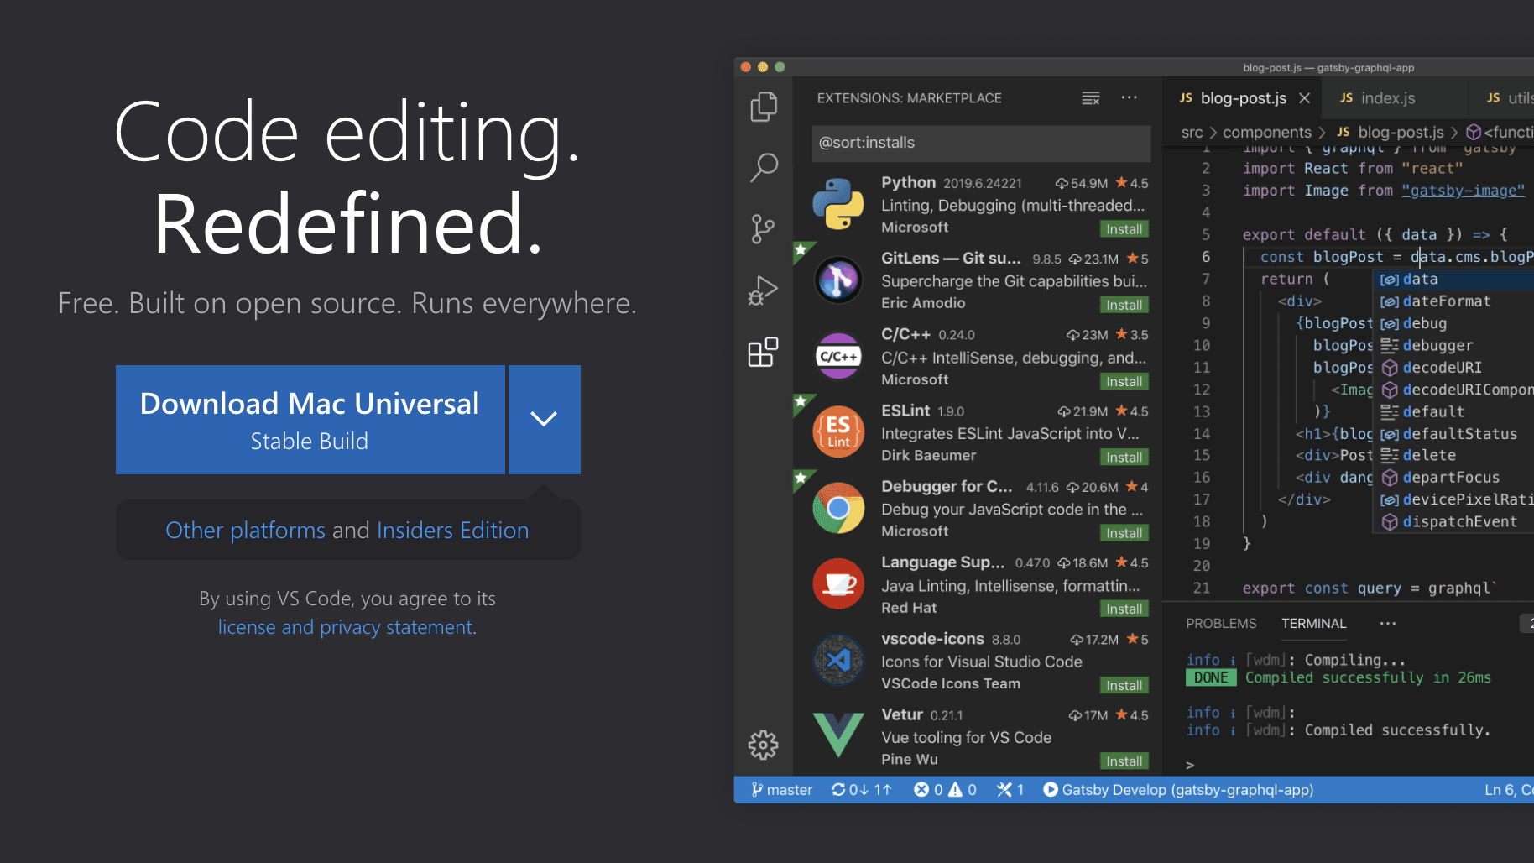Expand the src breadcrumb chevron
Image resolution: width=1534 pixels, height=863 pixels.
[1213, 133]
